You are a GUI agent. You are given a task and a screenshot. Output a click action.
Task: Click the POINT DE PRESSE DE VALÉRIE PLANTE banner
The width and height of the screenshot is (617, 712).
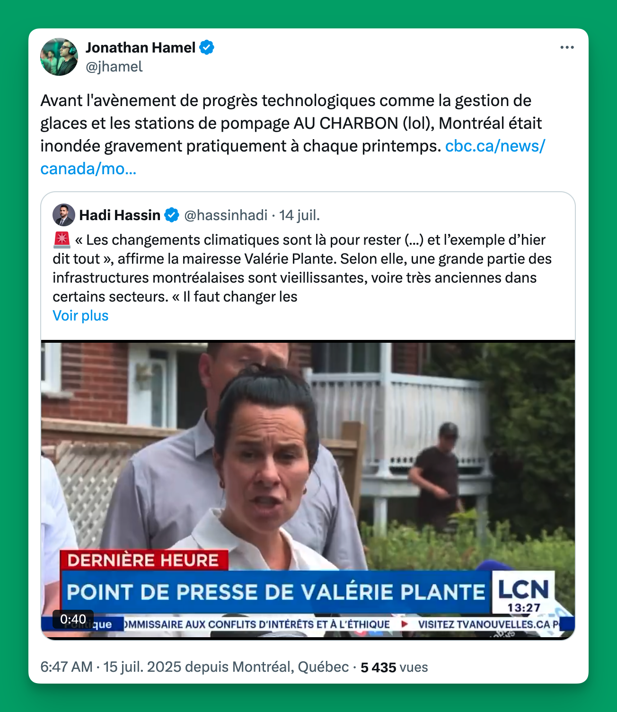[276, 592]
